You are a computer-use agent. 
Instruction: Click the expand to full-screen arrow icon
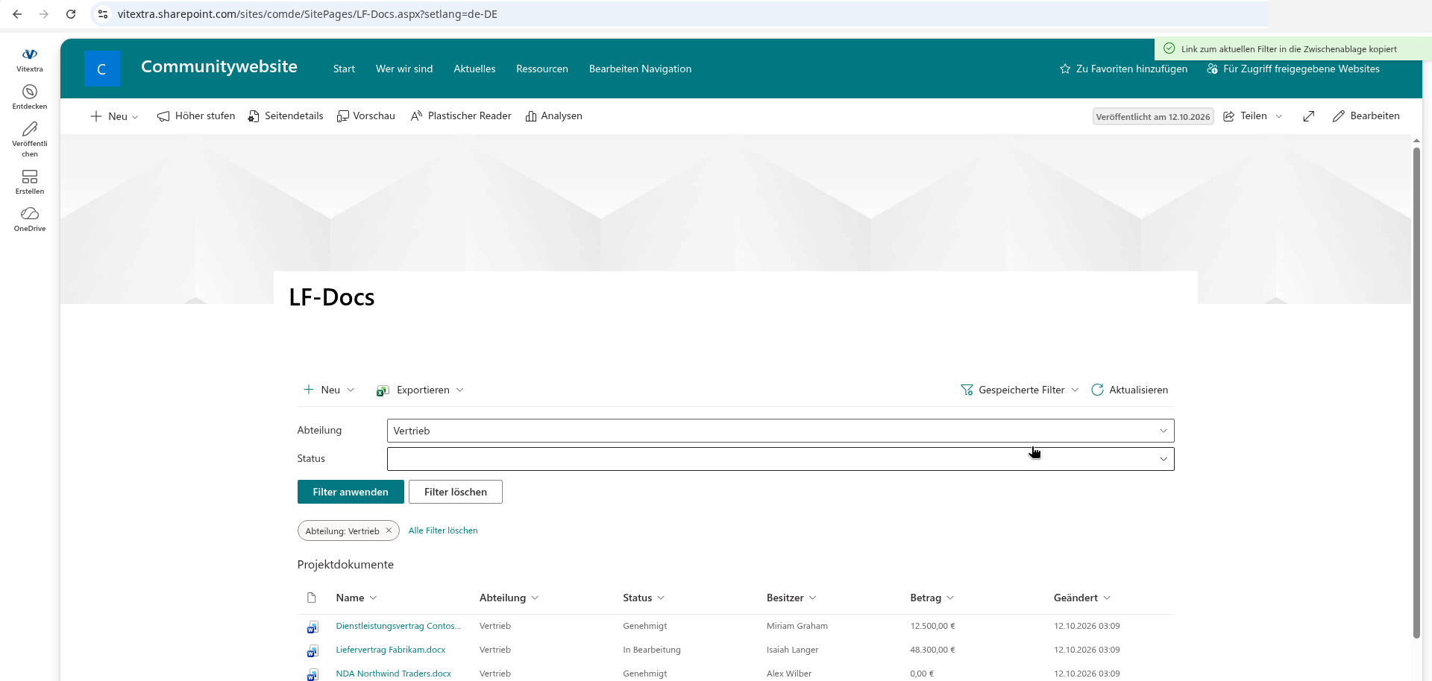[1308, 116]
